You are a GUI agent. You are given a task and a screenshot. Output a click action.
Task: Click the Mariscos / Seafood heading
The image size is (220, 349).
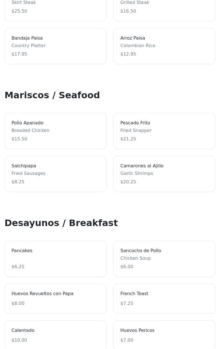pos(52,95)
